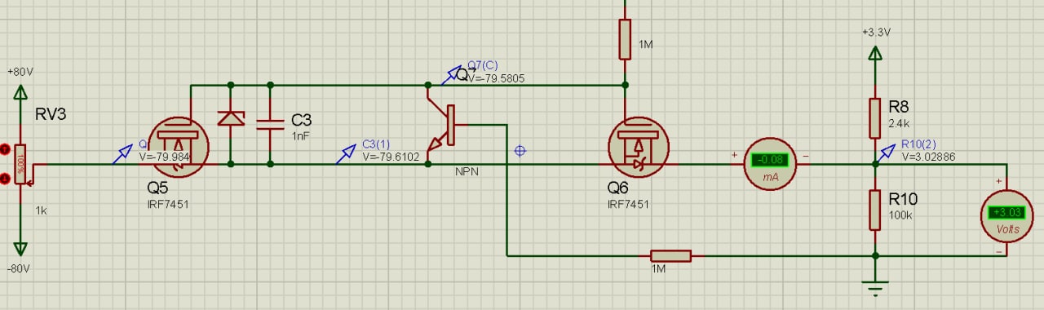Click the R10(2) probe name label
The height and width of the screenshot is (310, 1044).
click(x=918, y=144)
